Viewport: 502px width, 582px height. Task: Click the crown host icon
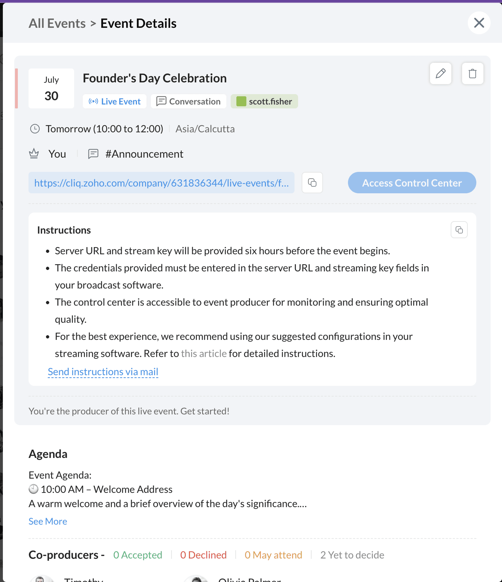pos(34,154)
